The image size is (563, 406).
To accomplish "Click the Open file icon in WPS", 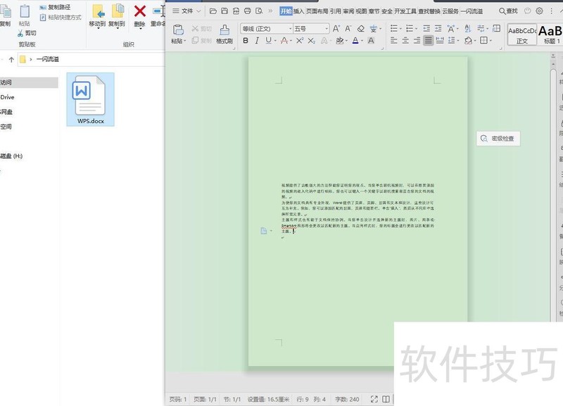I will tap(213, 11).
